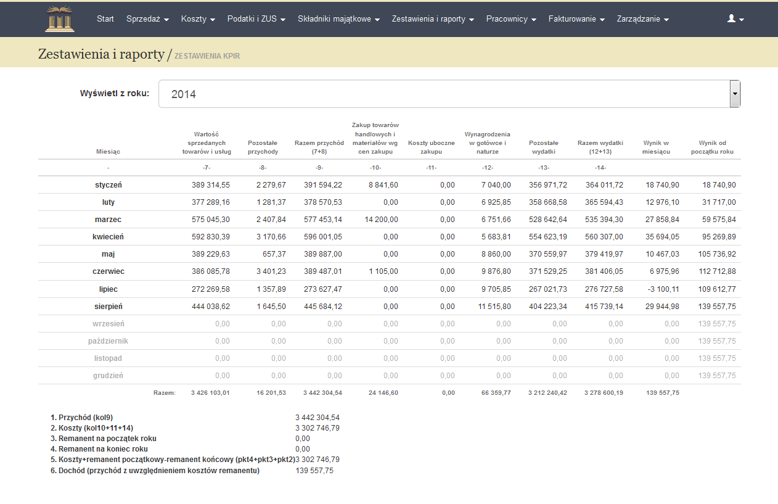778x504 pixels.
Task: Click the library building logo icon
Action: pos(60,19)
